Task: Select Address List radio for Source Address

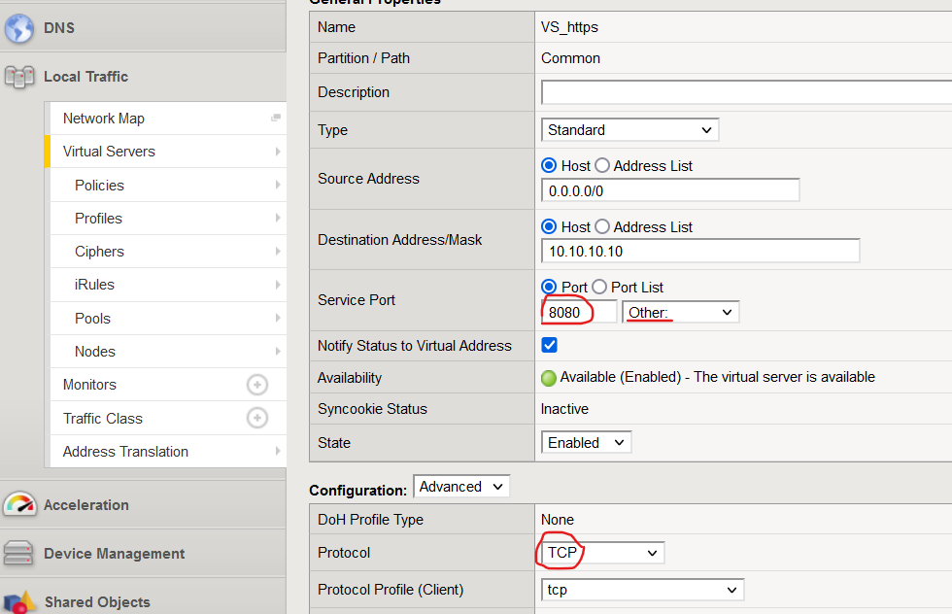Action: click(x=602, y=166)
